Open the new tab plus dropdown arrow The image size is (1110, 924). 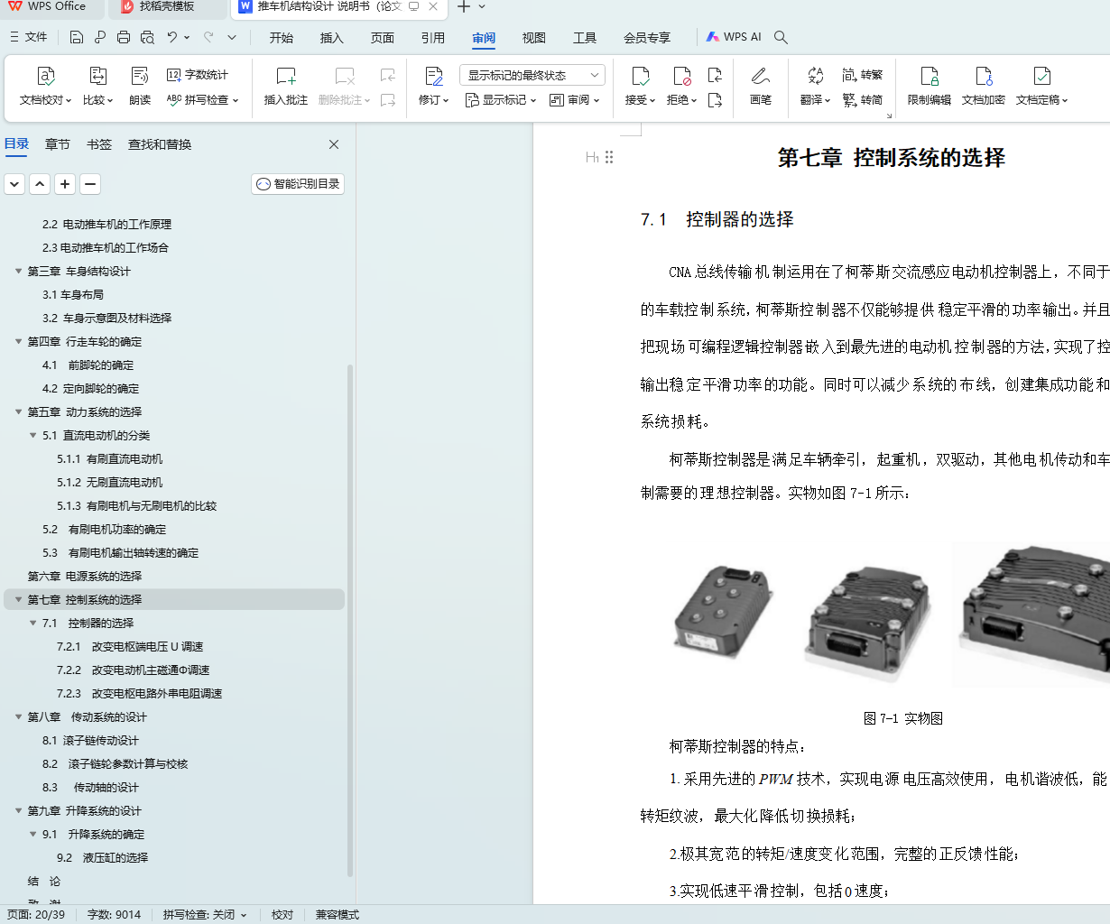(482, 6)
